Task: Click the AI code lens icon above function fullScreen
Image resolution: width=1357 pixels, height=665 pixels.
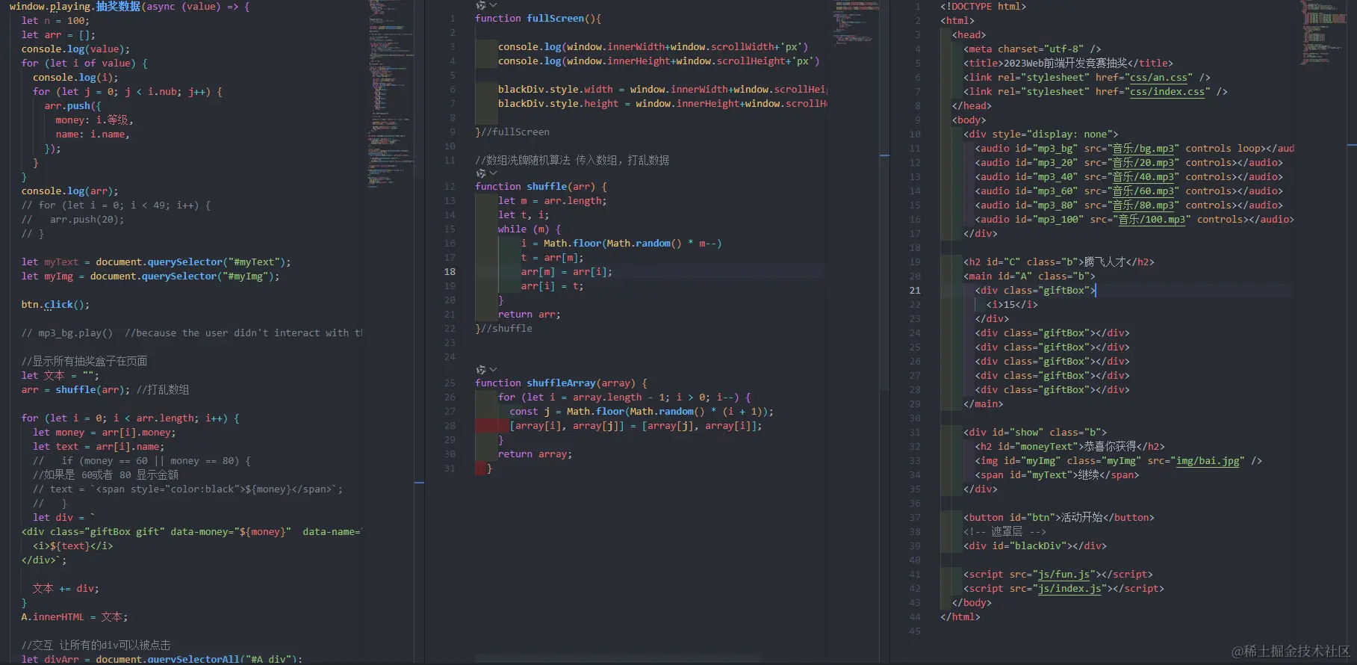Action: pos(480,5)
